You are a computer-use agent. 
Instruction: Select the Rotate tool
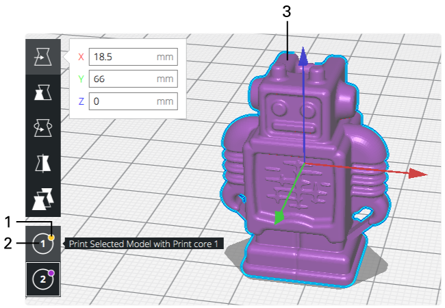[x=43, y=128]
